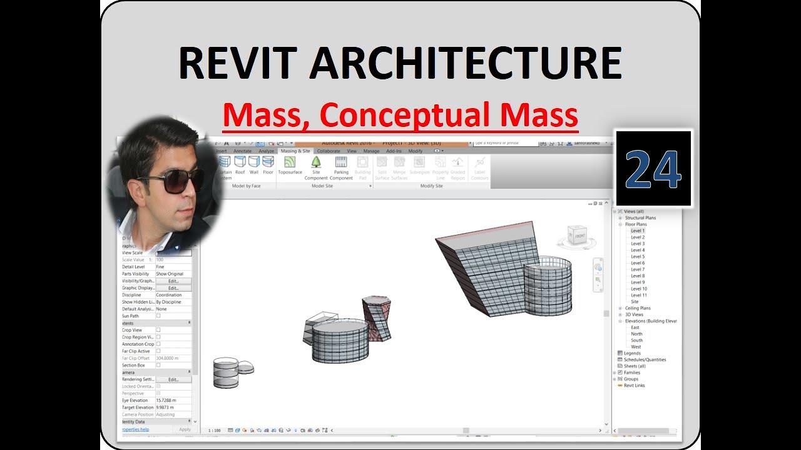Click the Split Surface tool
801x450 pixels.
[382, 167]
